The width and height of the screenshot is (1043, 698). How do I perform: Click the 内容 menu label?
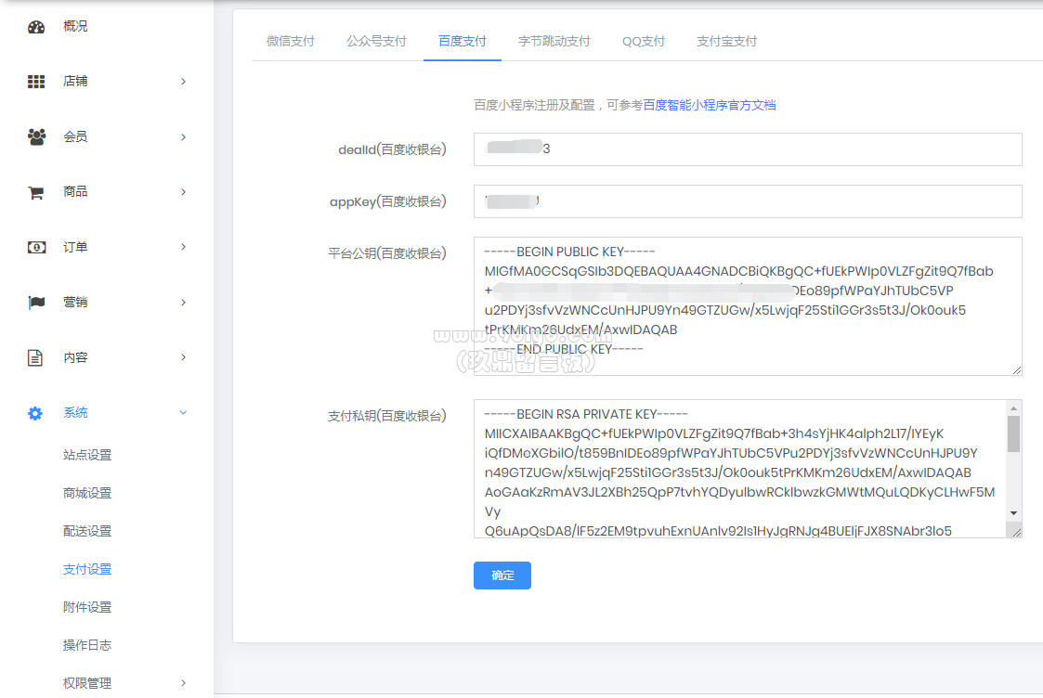coord(75,357)
